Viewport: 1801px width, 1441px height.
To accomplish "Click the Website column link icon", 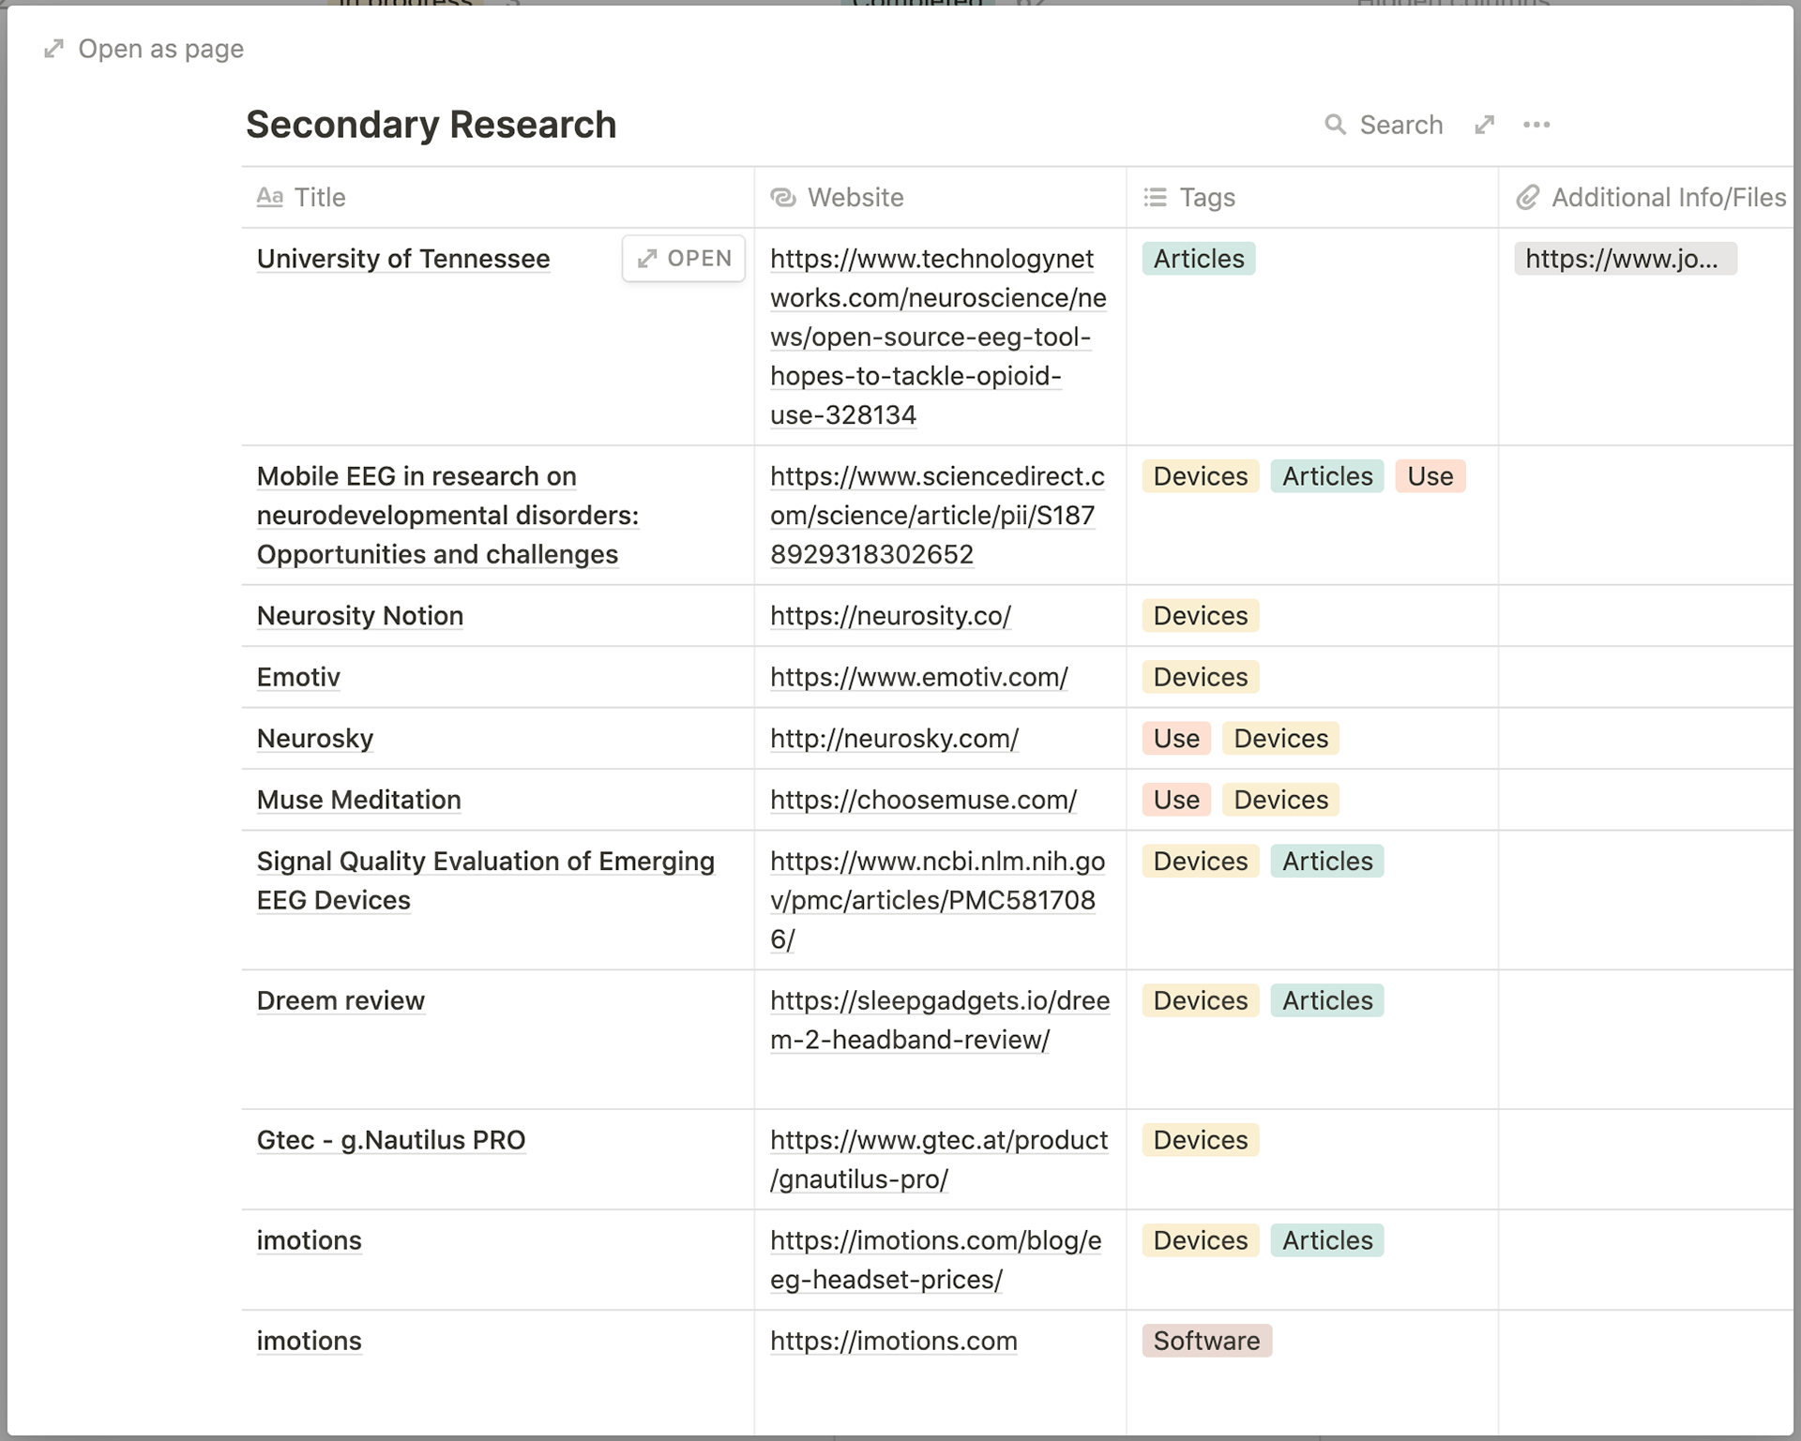I will pyautogui.click(x=782, y=197).
